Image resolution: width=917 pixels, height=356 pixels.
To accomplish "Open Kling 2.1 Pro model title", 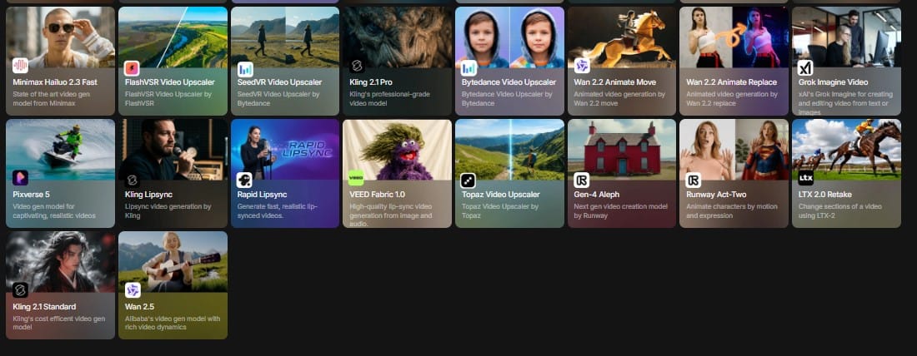I will click(371, 82).
